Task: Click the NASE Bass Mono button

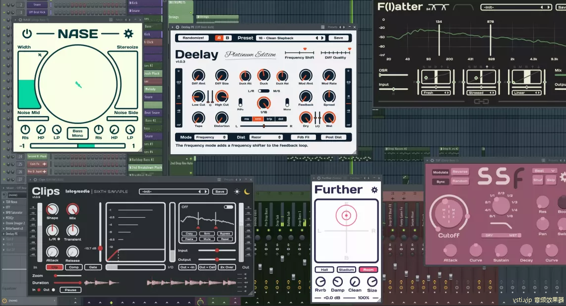Action: click(x=77, y=133)
